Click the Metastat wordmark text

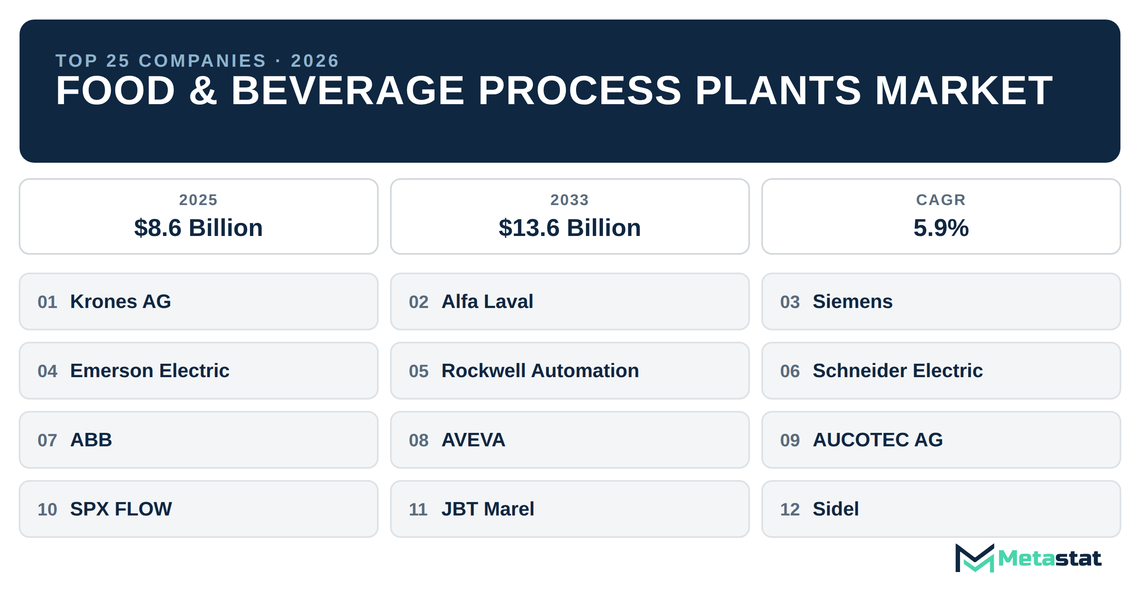pos(1050,558)
